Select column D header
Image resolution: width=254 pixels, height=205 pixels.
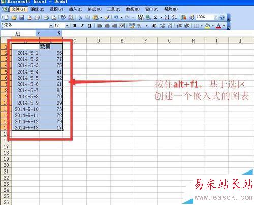(x=99, y=41)
